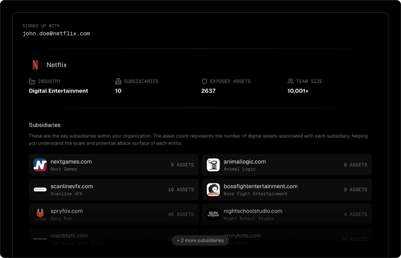Screen dimensions: 401x258
Task: Open the nextgames.com subsidiary link
Action: pyautogui.click(x=71, y=161)
